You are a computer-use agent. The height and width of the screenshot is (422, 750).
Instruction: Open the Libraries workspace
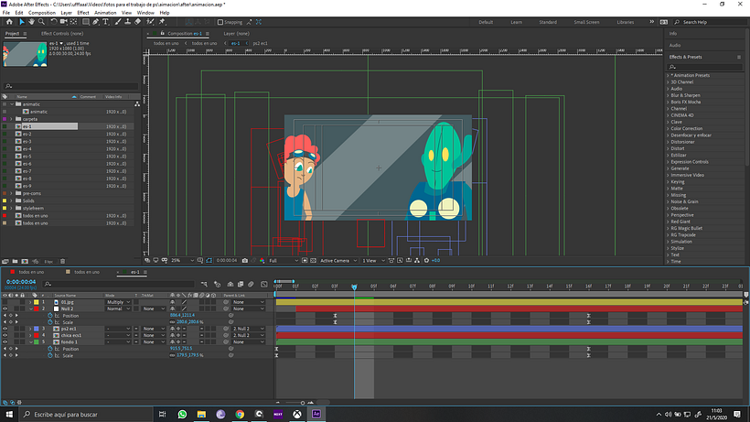[626, 22]
